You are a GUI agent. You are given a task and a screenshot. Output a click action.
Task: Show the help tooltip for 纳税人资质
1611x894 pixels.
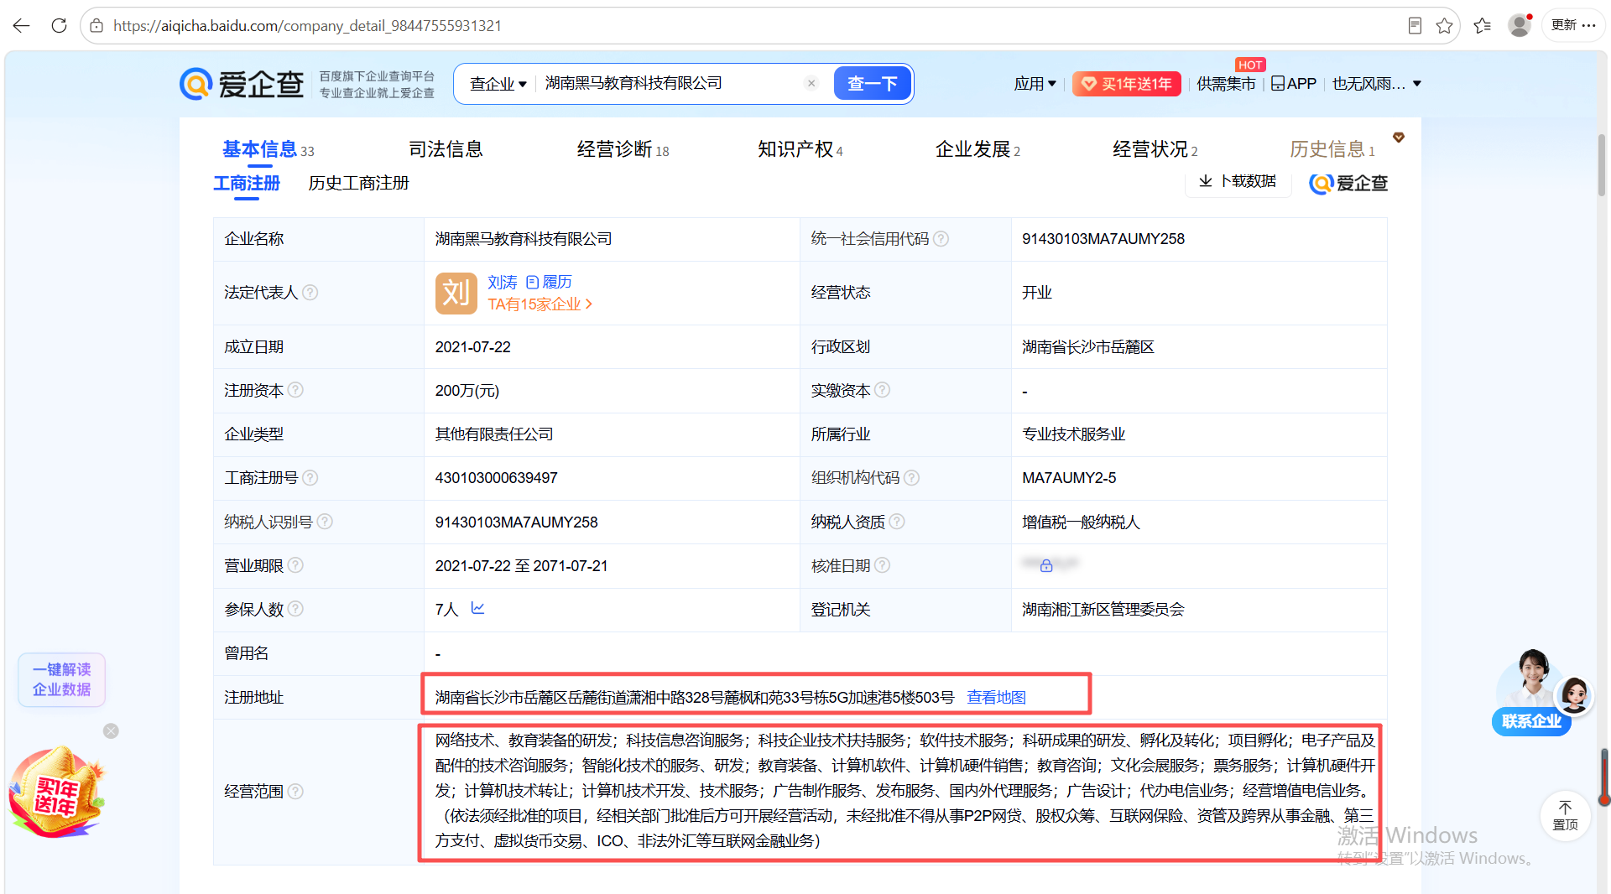tap(897, 522)
